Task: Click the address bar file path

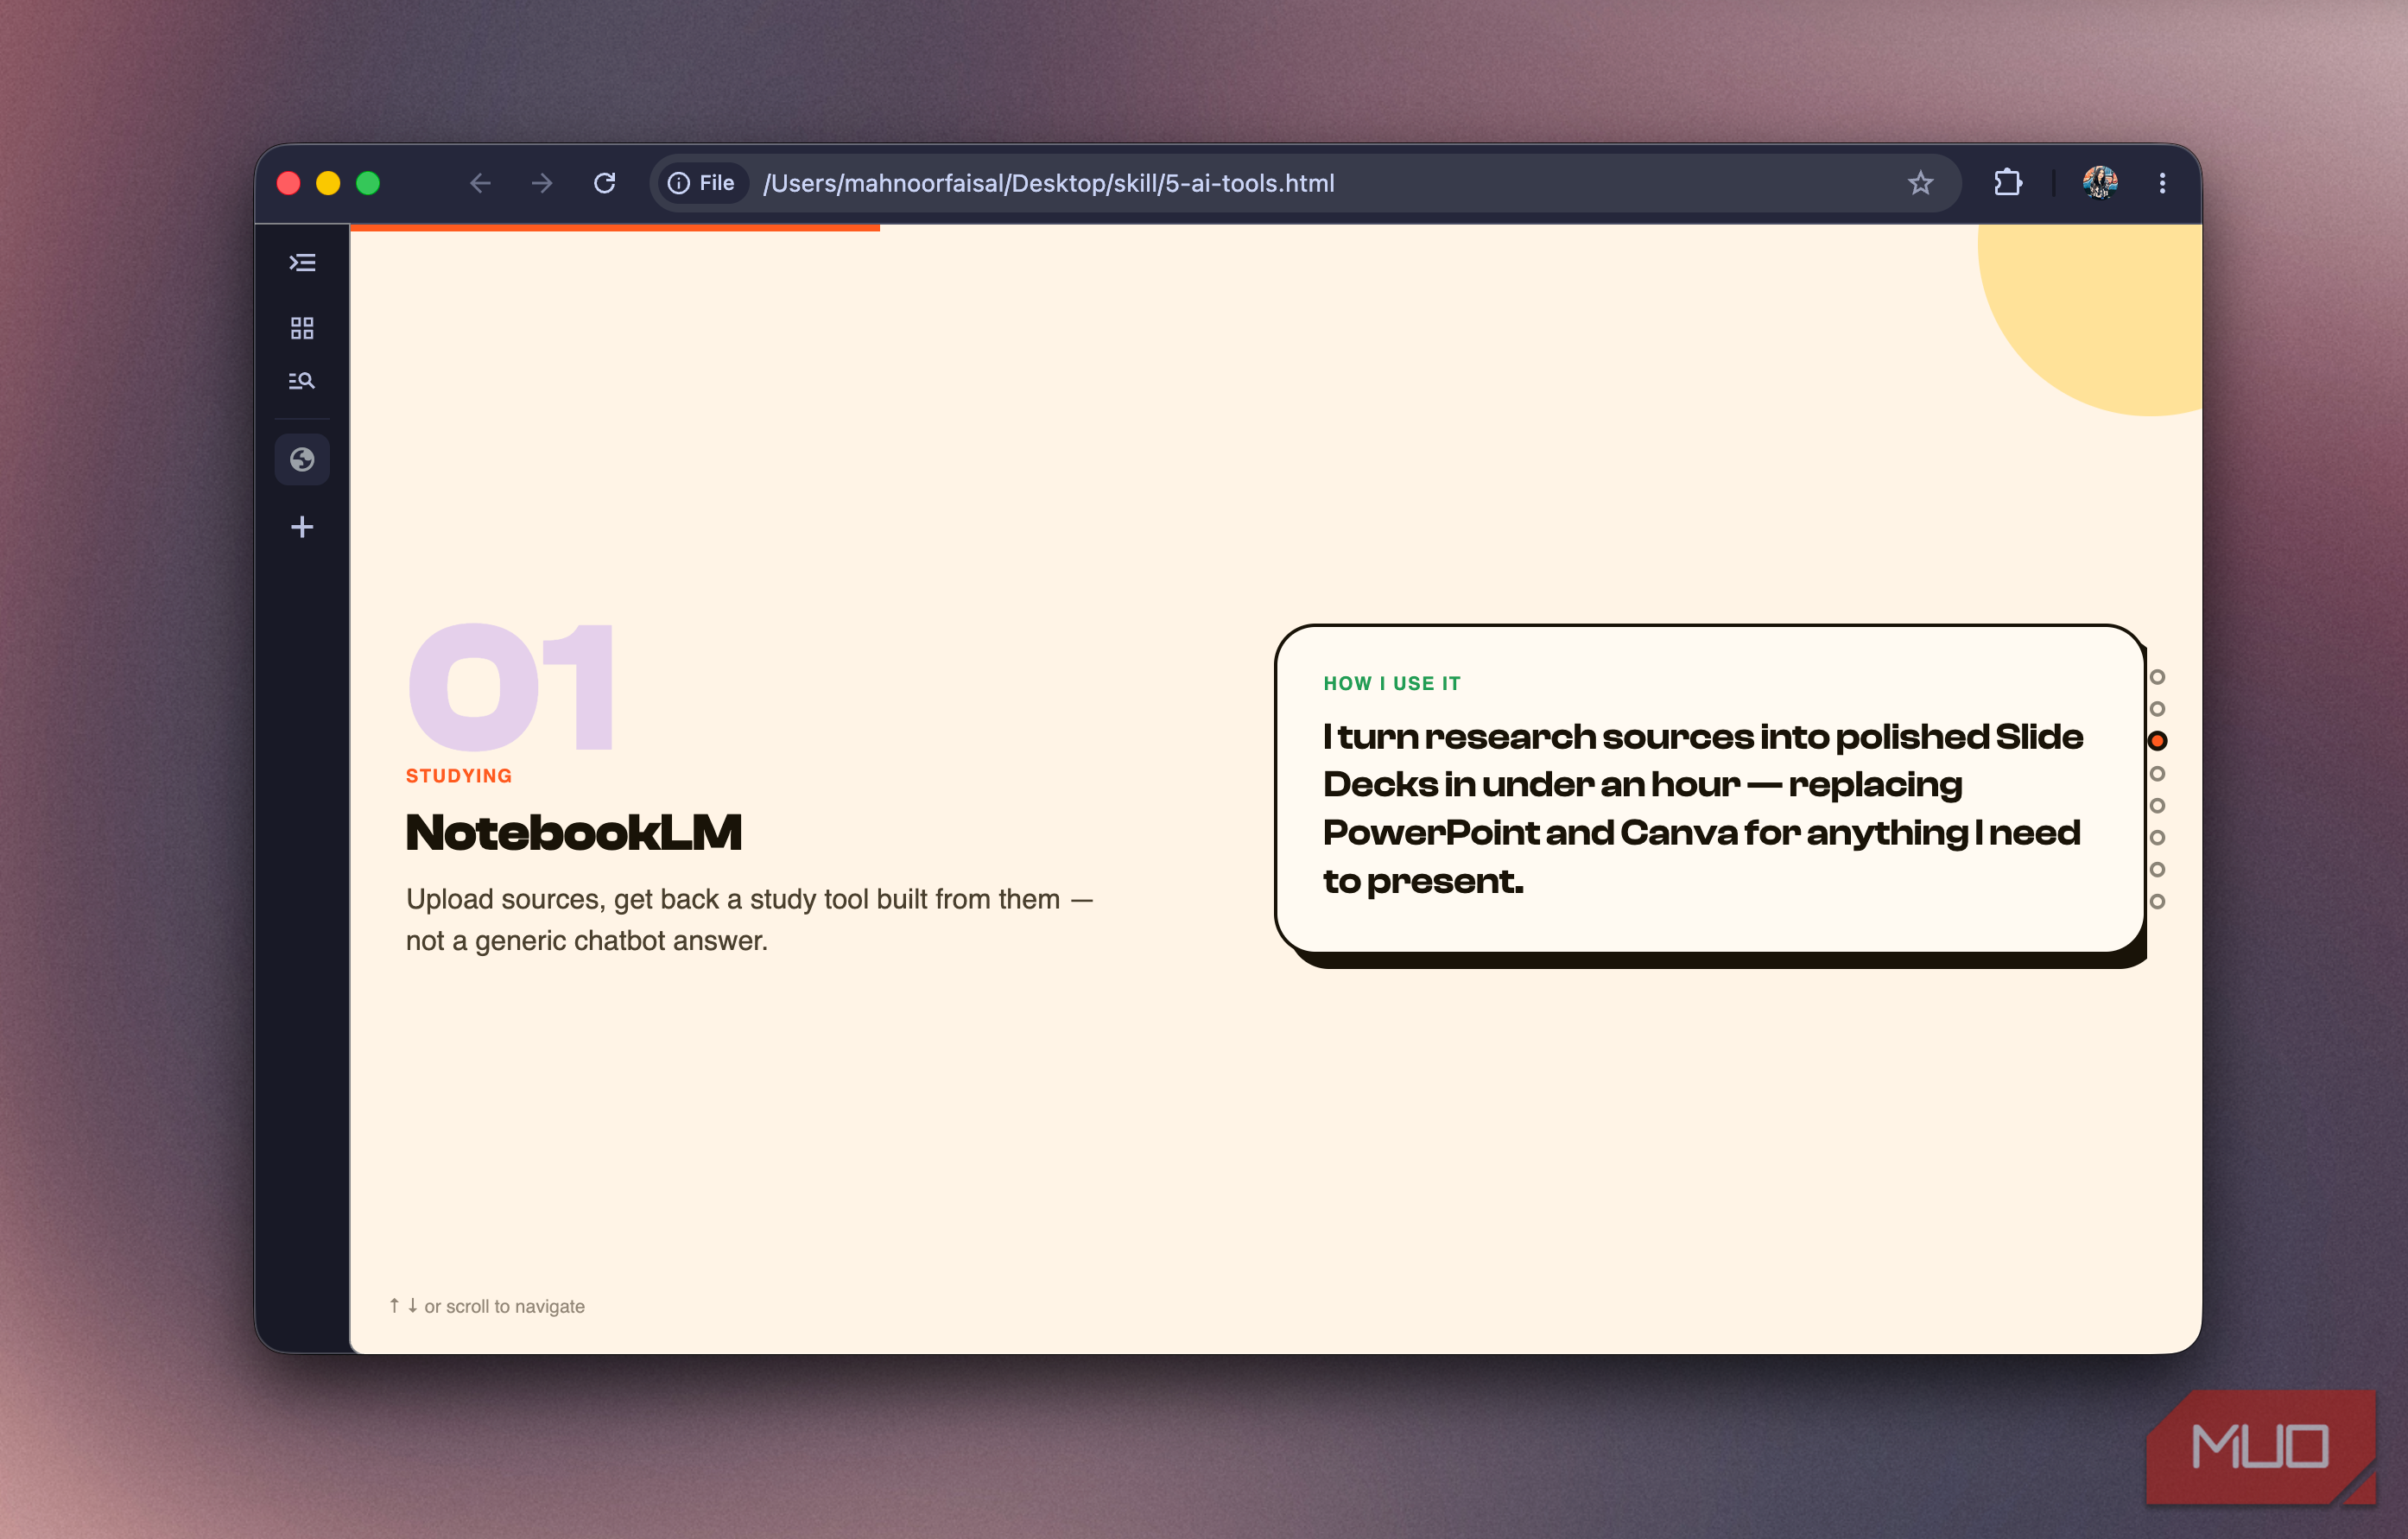Action: [1048, 183]
